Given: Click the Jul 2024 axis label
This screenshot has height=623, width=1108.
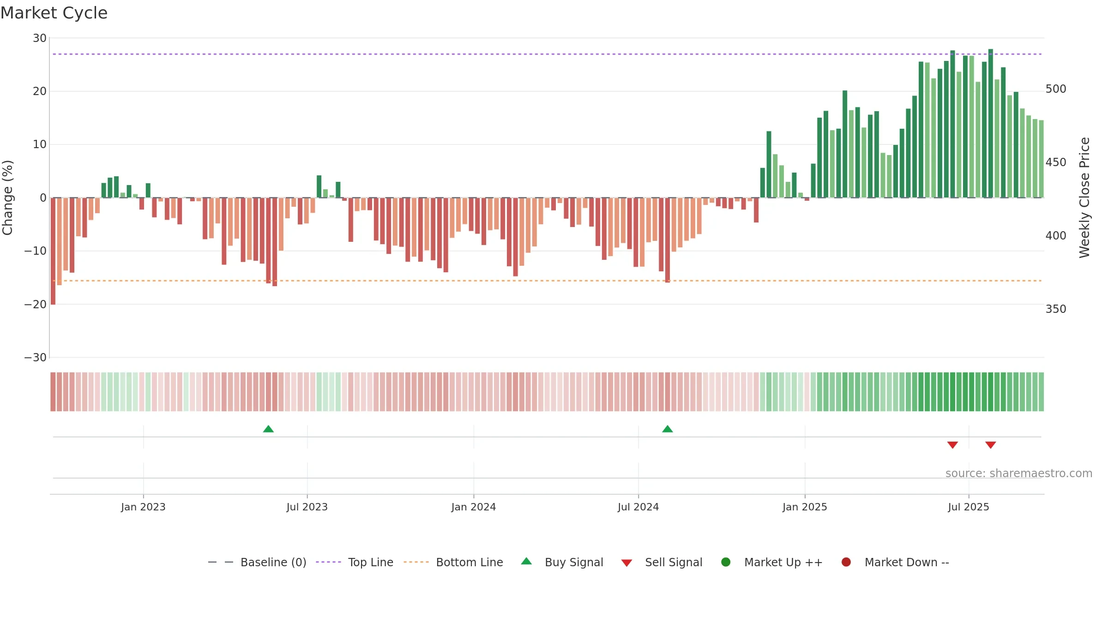Looking at the screenshot, I should click(x=638, y=507).
